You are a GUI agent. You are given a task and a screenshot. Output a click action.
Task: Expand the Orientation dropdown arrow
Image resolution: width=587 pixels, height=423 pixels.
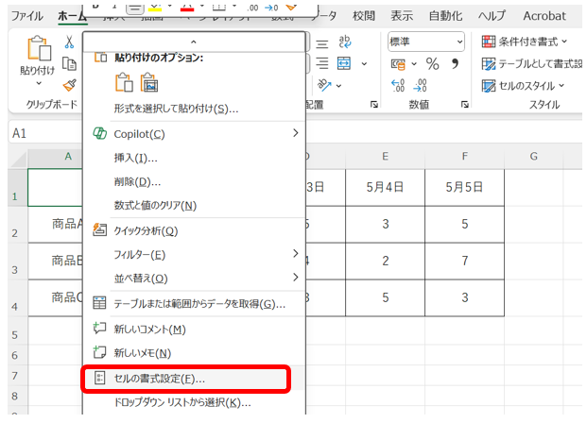[x=338, y=86]
